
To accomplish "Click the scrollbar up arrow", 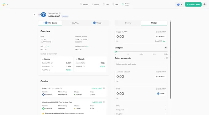I will click(x=170, y=21).
